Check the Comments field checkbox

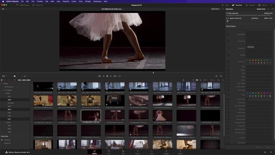(x=228, y=41)
